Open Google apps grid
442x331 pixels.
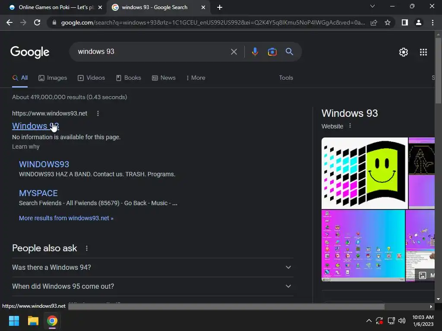click(x=423, y=52)
